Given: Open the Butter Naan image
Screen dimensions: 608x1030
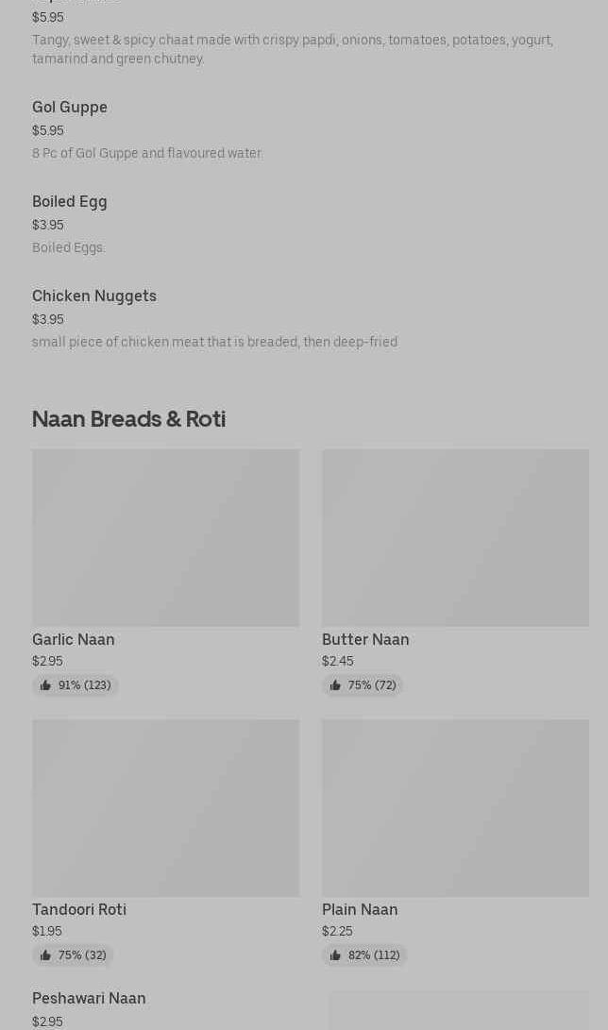Looking at the screenshot, I should pyautogui.click(x=455, y=537).
